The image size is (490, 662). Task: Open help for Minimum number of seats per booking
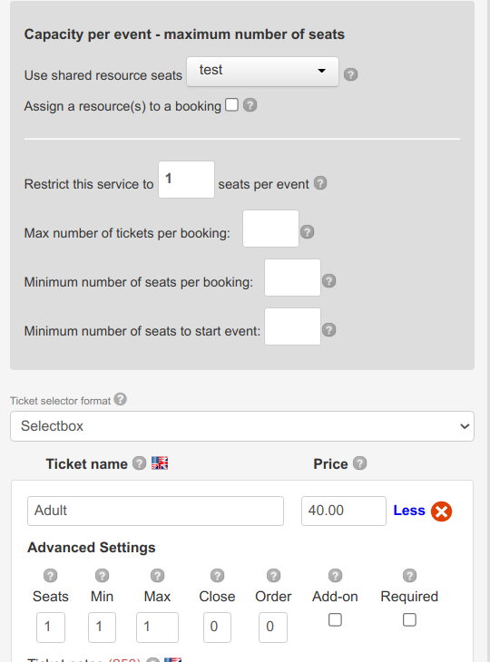(329, 281)
